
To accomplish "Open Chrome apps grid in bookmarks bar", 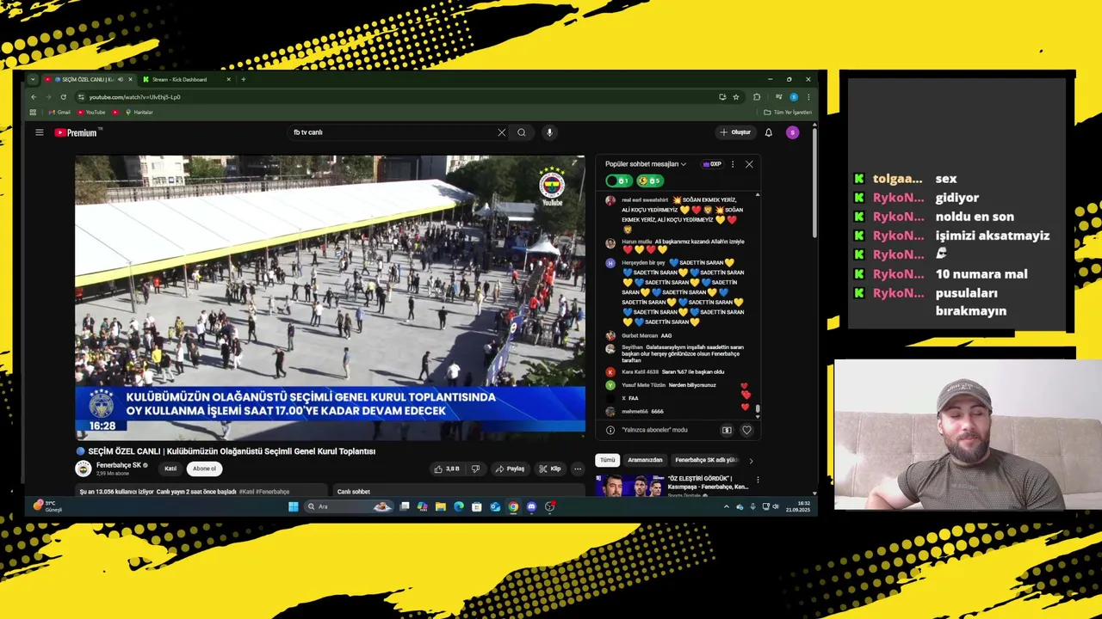I will (34, 112).
